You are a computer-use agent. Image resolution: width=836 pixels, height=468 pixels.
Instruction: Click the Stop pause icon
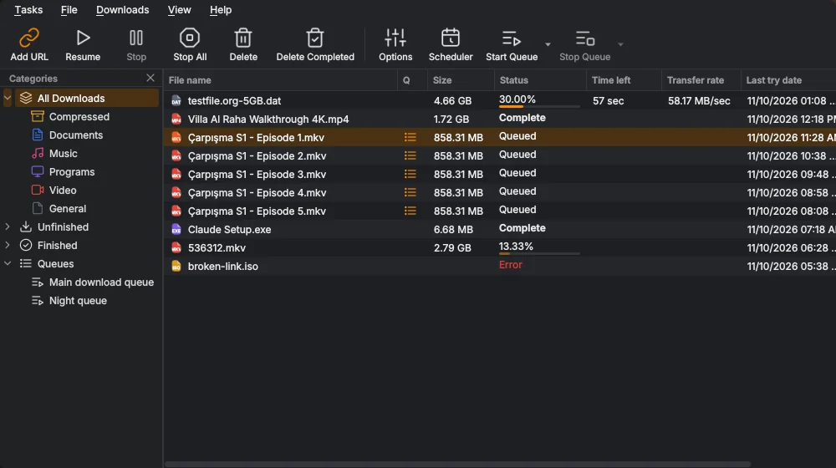pyautogui.click(x=136, y=38)
